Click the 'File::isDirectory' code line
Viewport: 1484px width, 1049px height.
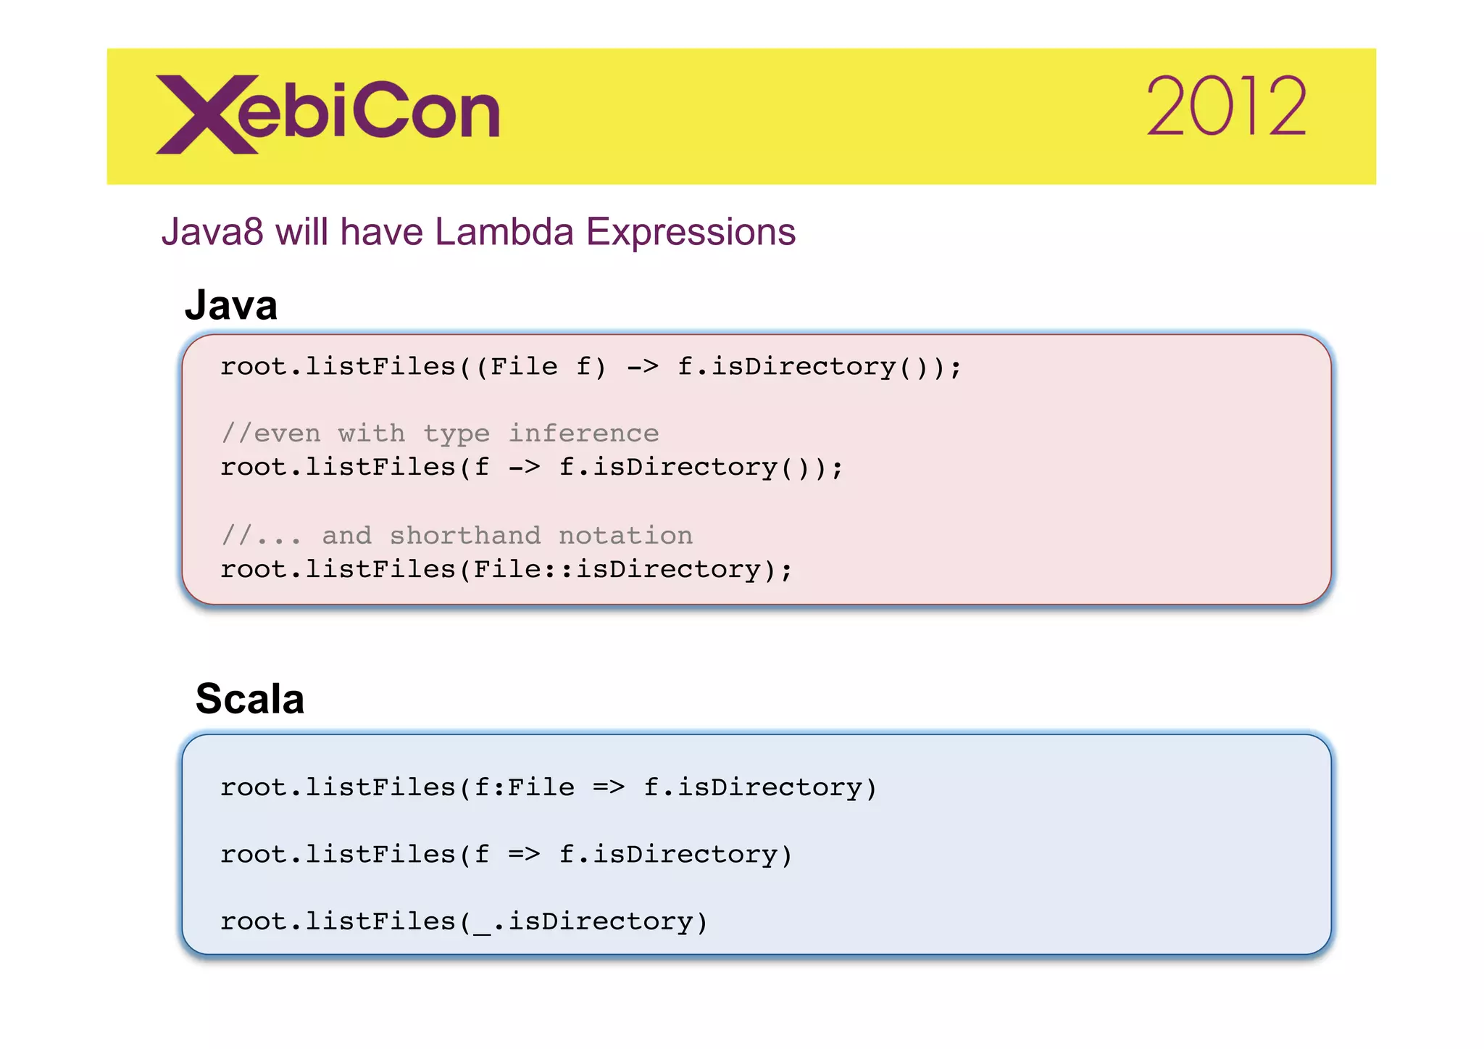(x=506, y=570)
